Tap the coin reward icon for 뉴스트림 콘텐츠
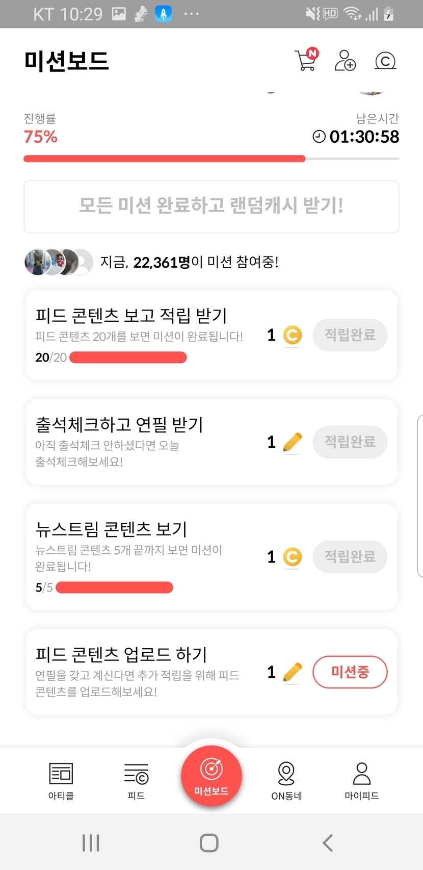The image size is (423, 870). 292,556
